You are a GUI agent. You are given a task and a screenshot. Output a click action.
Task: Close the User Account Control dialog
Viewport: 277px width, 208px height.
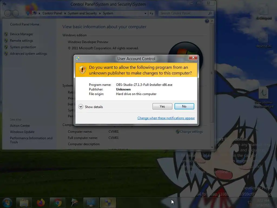coord(193,57)
